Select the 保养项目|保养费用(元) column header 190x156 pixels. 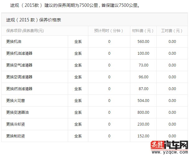(25, 31)
